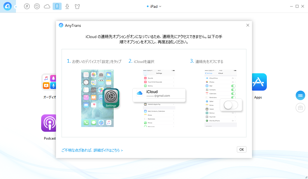This screenshot has height=179, width=308.
Task: Click the AnyTrans icon in the dialog title
Action: tap(61, 25)
